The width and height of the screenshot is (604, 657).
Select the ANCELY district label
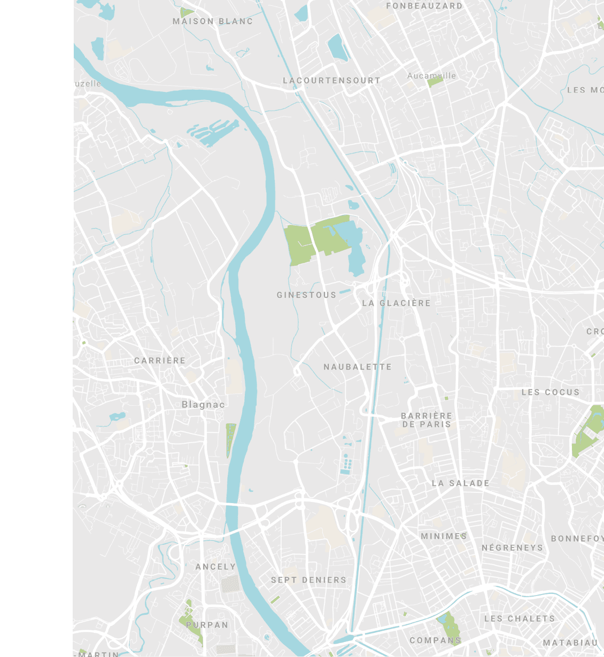pyautogui.click(x=215, y=567)
